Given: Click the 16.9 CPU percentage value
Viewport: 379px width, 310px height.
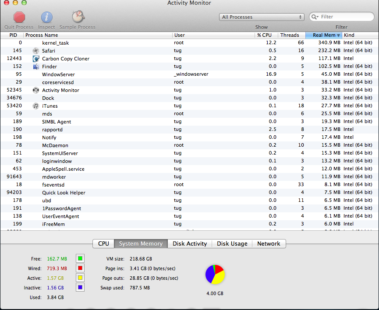Looking at the screenshot, I should click(x=271, y=74).
